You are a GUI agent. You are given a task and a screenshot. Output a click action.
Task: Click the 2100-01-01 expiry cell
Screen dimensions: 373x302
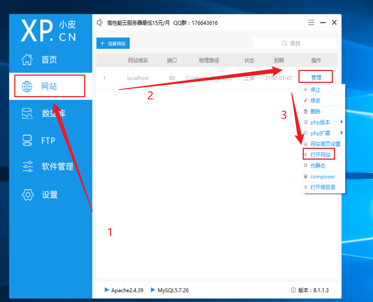278,78
